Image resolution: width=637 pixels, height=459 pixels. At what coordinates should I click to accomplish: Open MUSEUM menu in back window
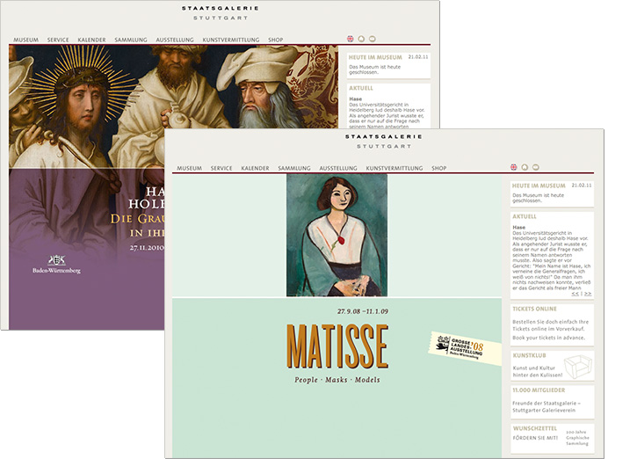[26, 40]
